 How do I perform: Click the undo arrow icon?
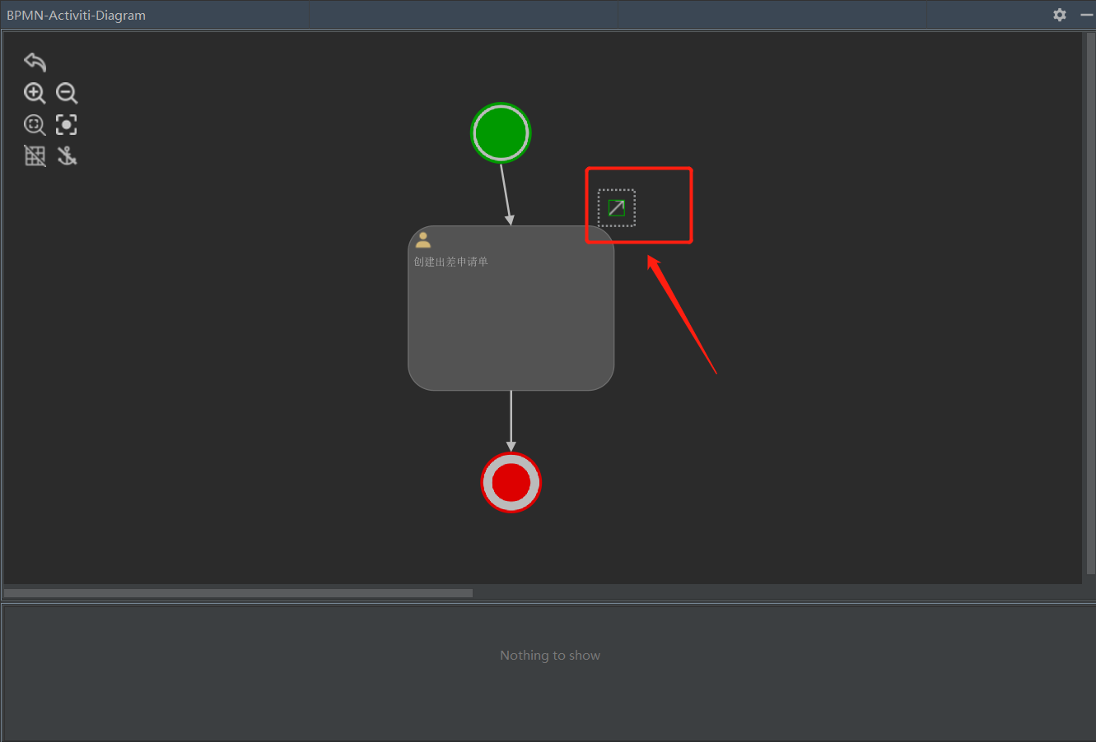coord(35,62)
